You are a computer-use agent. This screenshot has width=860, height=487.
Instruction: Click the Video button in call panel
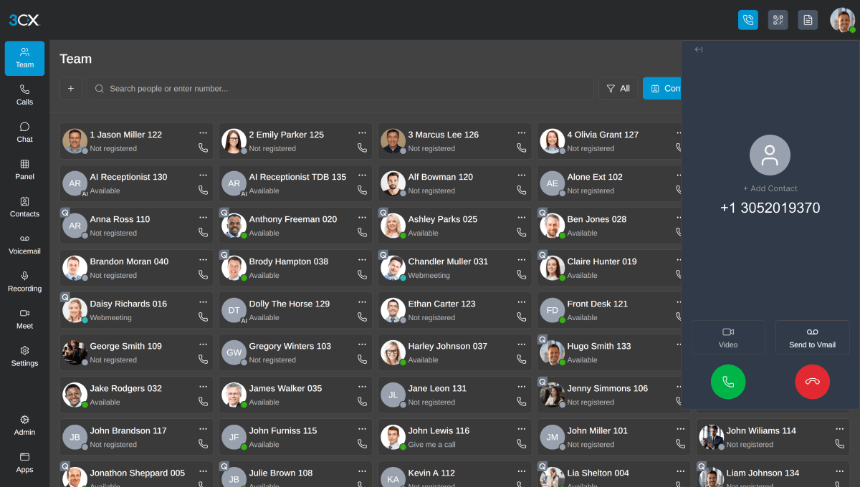pos(728,337)
